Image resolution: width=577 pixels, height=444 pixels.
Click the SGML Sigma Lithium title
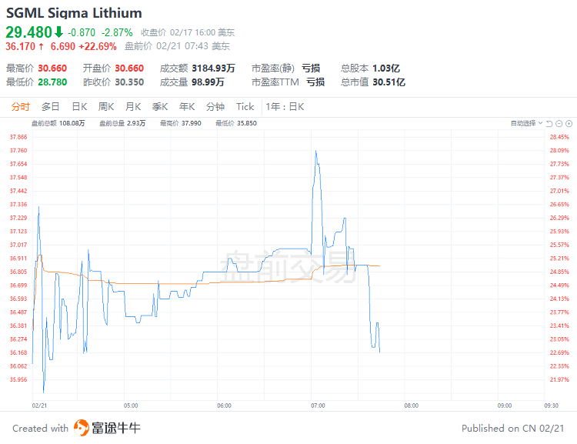click(x=74, y=13)
